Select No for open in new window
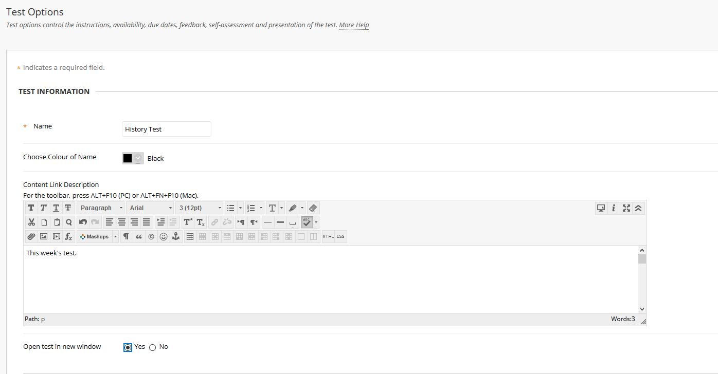Screen dimensions: 718x374 click(152, 347)
